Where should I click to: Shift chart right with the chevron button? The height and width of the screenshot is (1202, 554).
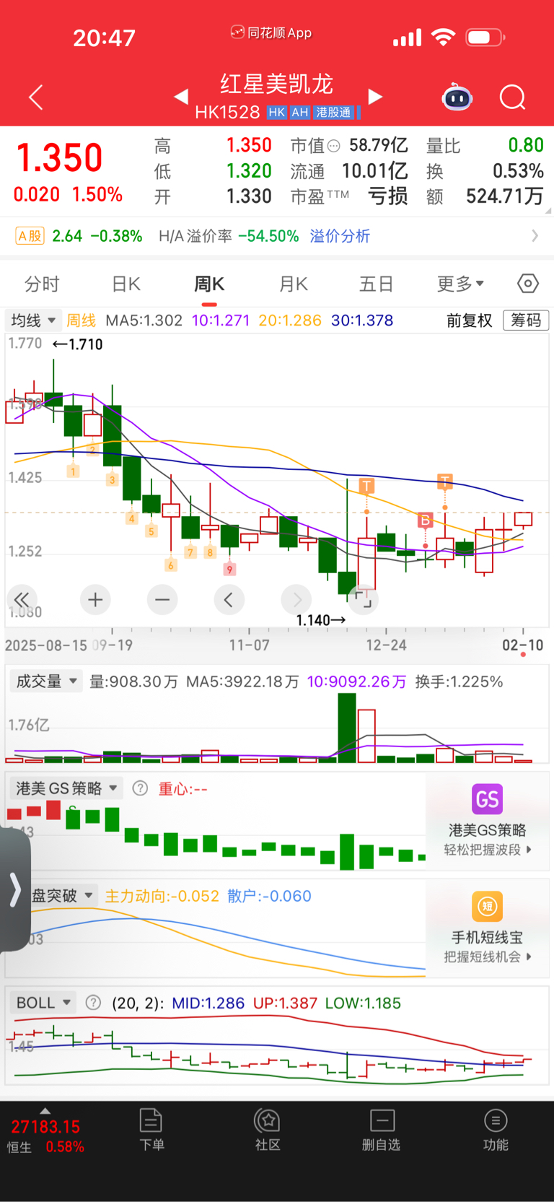[296, 599]
